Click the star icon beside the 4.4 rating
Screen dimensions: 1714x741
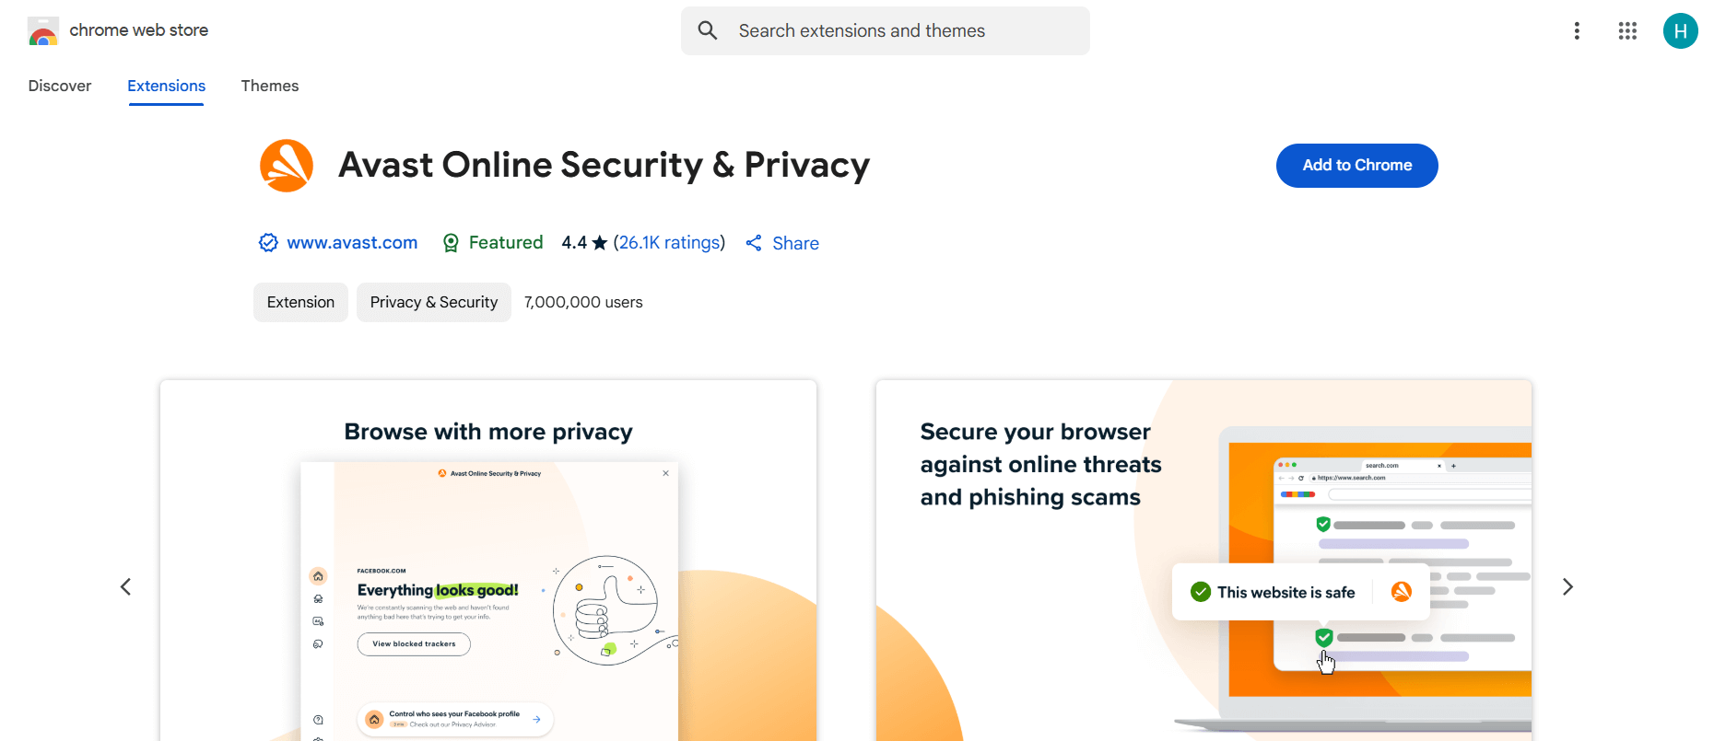(599, 242)
